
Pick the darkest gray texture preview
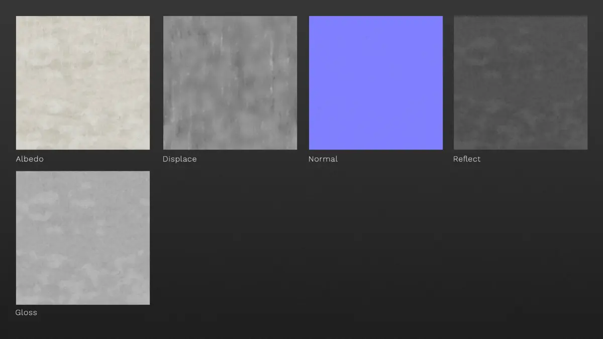(x=521, y=83)
